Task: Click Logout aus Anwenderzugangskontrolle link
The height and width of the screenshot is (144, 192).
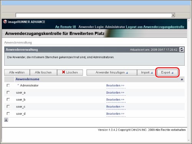Action: click(x=155, y=27)
